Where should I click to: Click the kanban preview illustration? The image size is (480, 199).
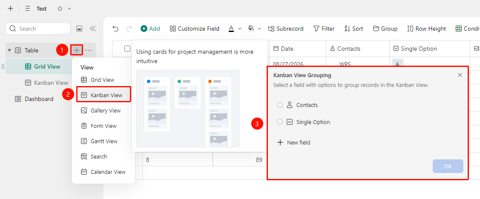tap(188, 109)
